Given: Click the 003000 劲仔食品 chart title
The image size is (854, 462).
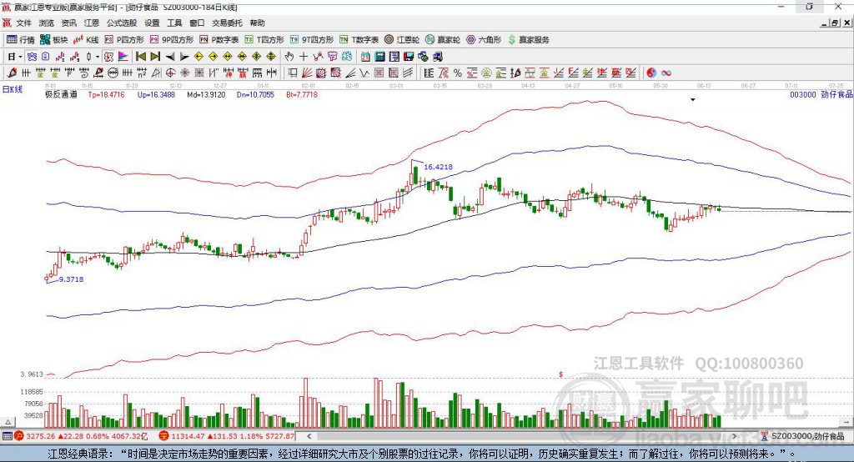Looking at the screenshot, I should [821, 94].
